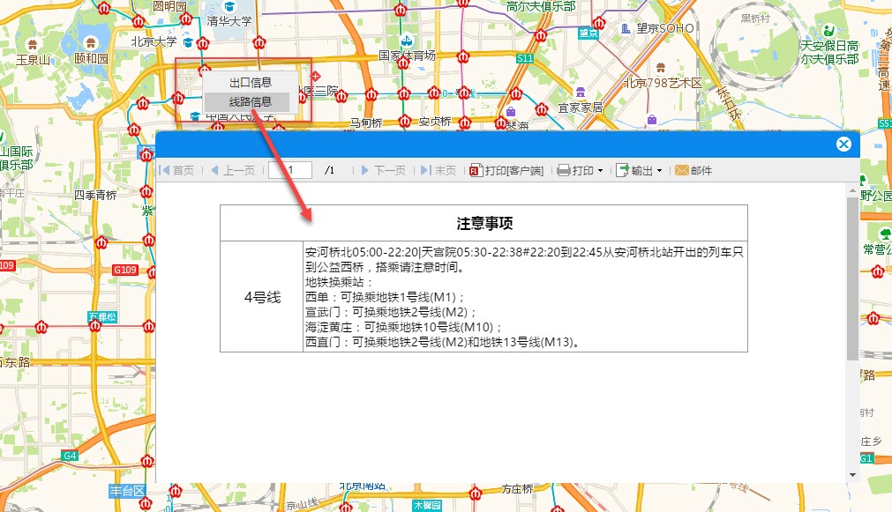Click the 输出 export icon
892x512 pixels.
click(x=623, y=170)
